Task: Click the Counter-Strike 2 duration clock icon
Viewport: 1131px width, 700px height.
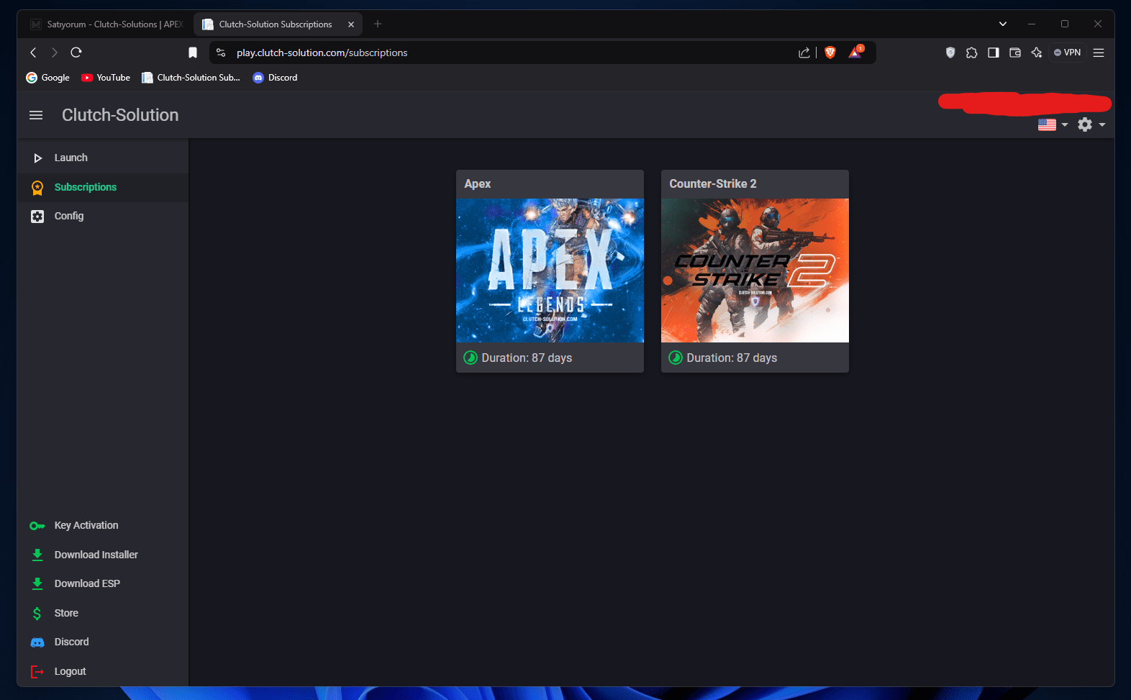Action: pos(676,358)
